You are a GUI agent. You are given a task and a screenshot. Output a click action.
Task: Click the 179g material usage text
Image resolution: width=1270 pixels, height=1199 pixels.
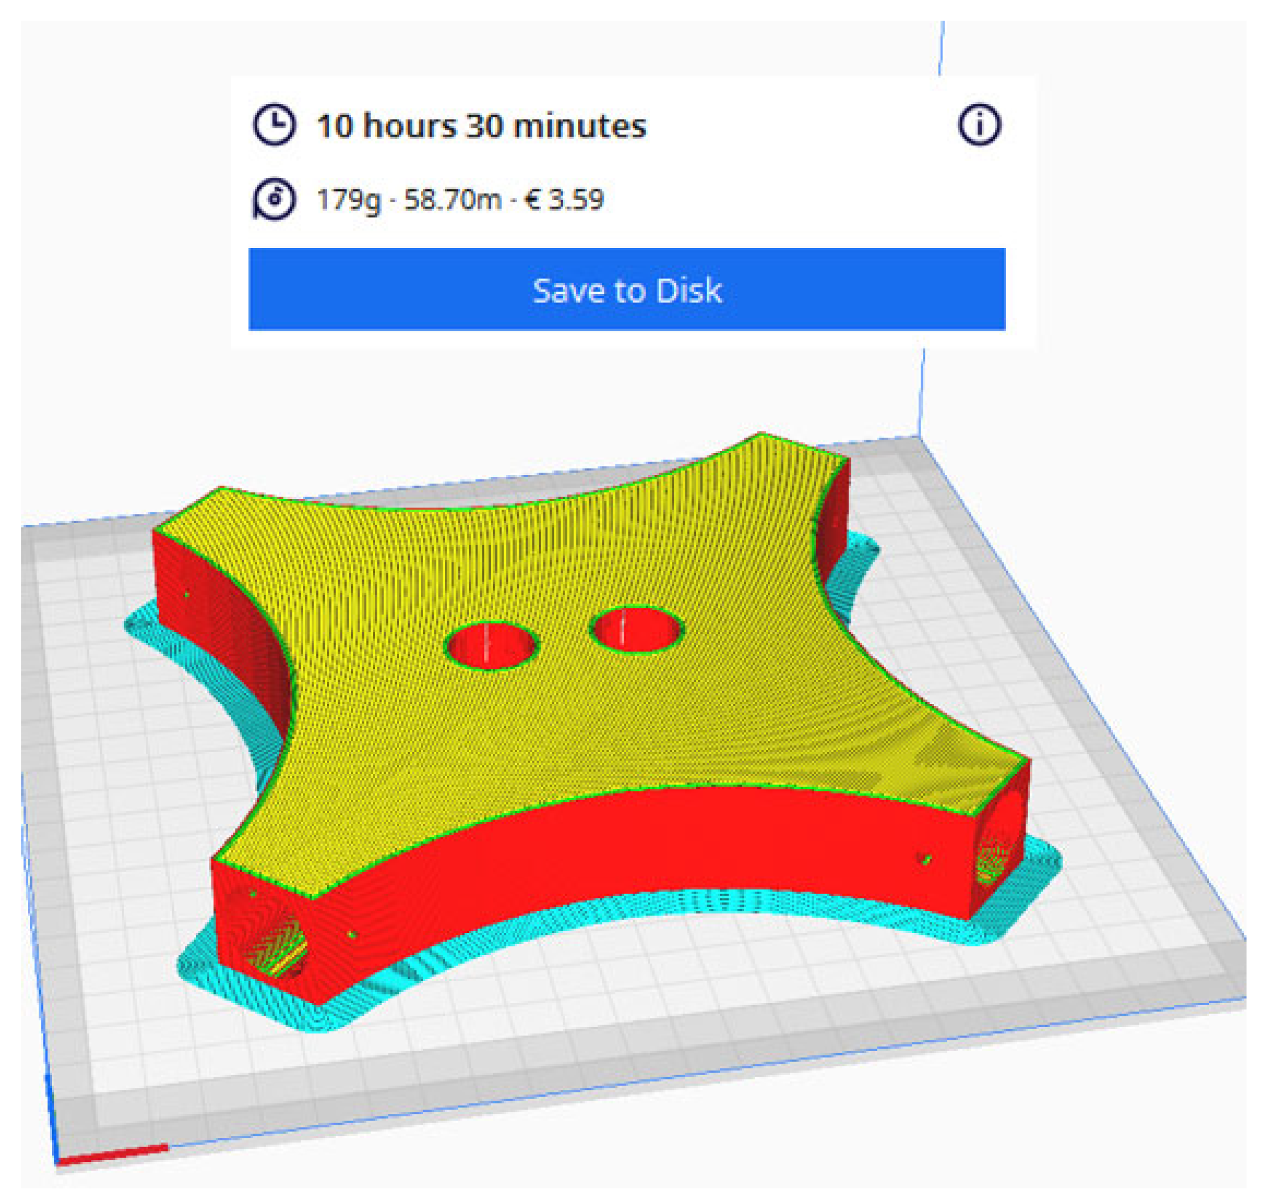348,200
